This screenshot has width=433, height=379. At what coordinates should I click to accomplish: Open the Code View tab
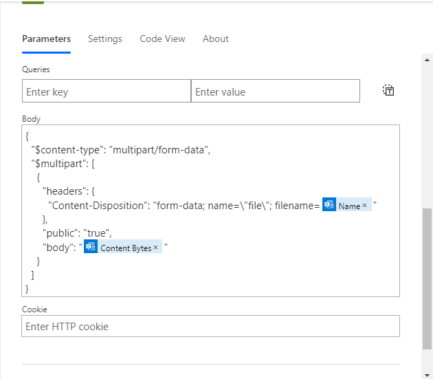tap(162, 39)
